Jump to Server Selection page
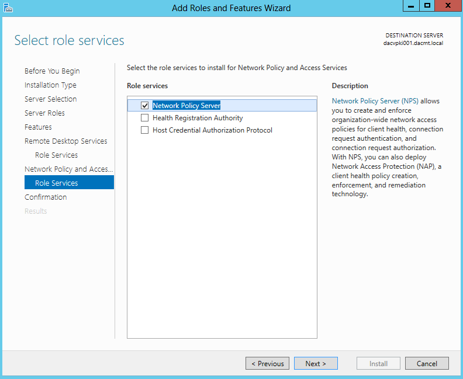The width and height of the screenshot is (463, 379). (51, 99)
